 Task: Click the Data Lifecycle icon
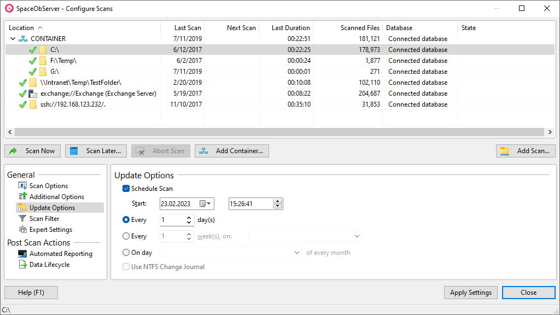click(x=22, y=265)
